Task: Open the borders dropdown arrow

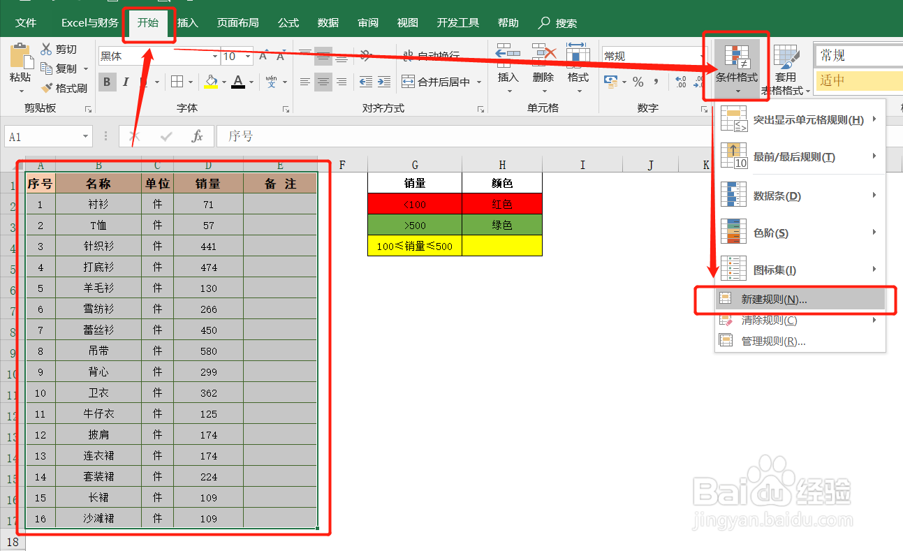Action: (191, 82)
